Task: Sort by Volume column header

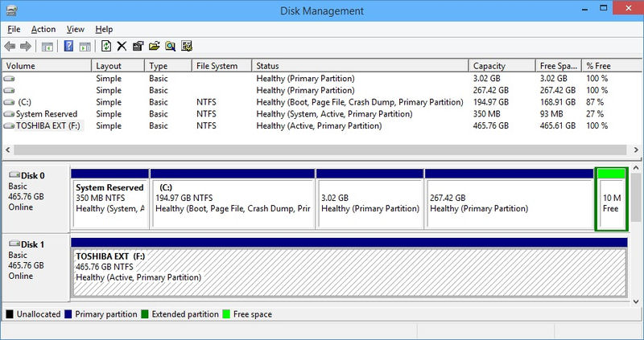Action: [x=47, y=66]
